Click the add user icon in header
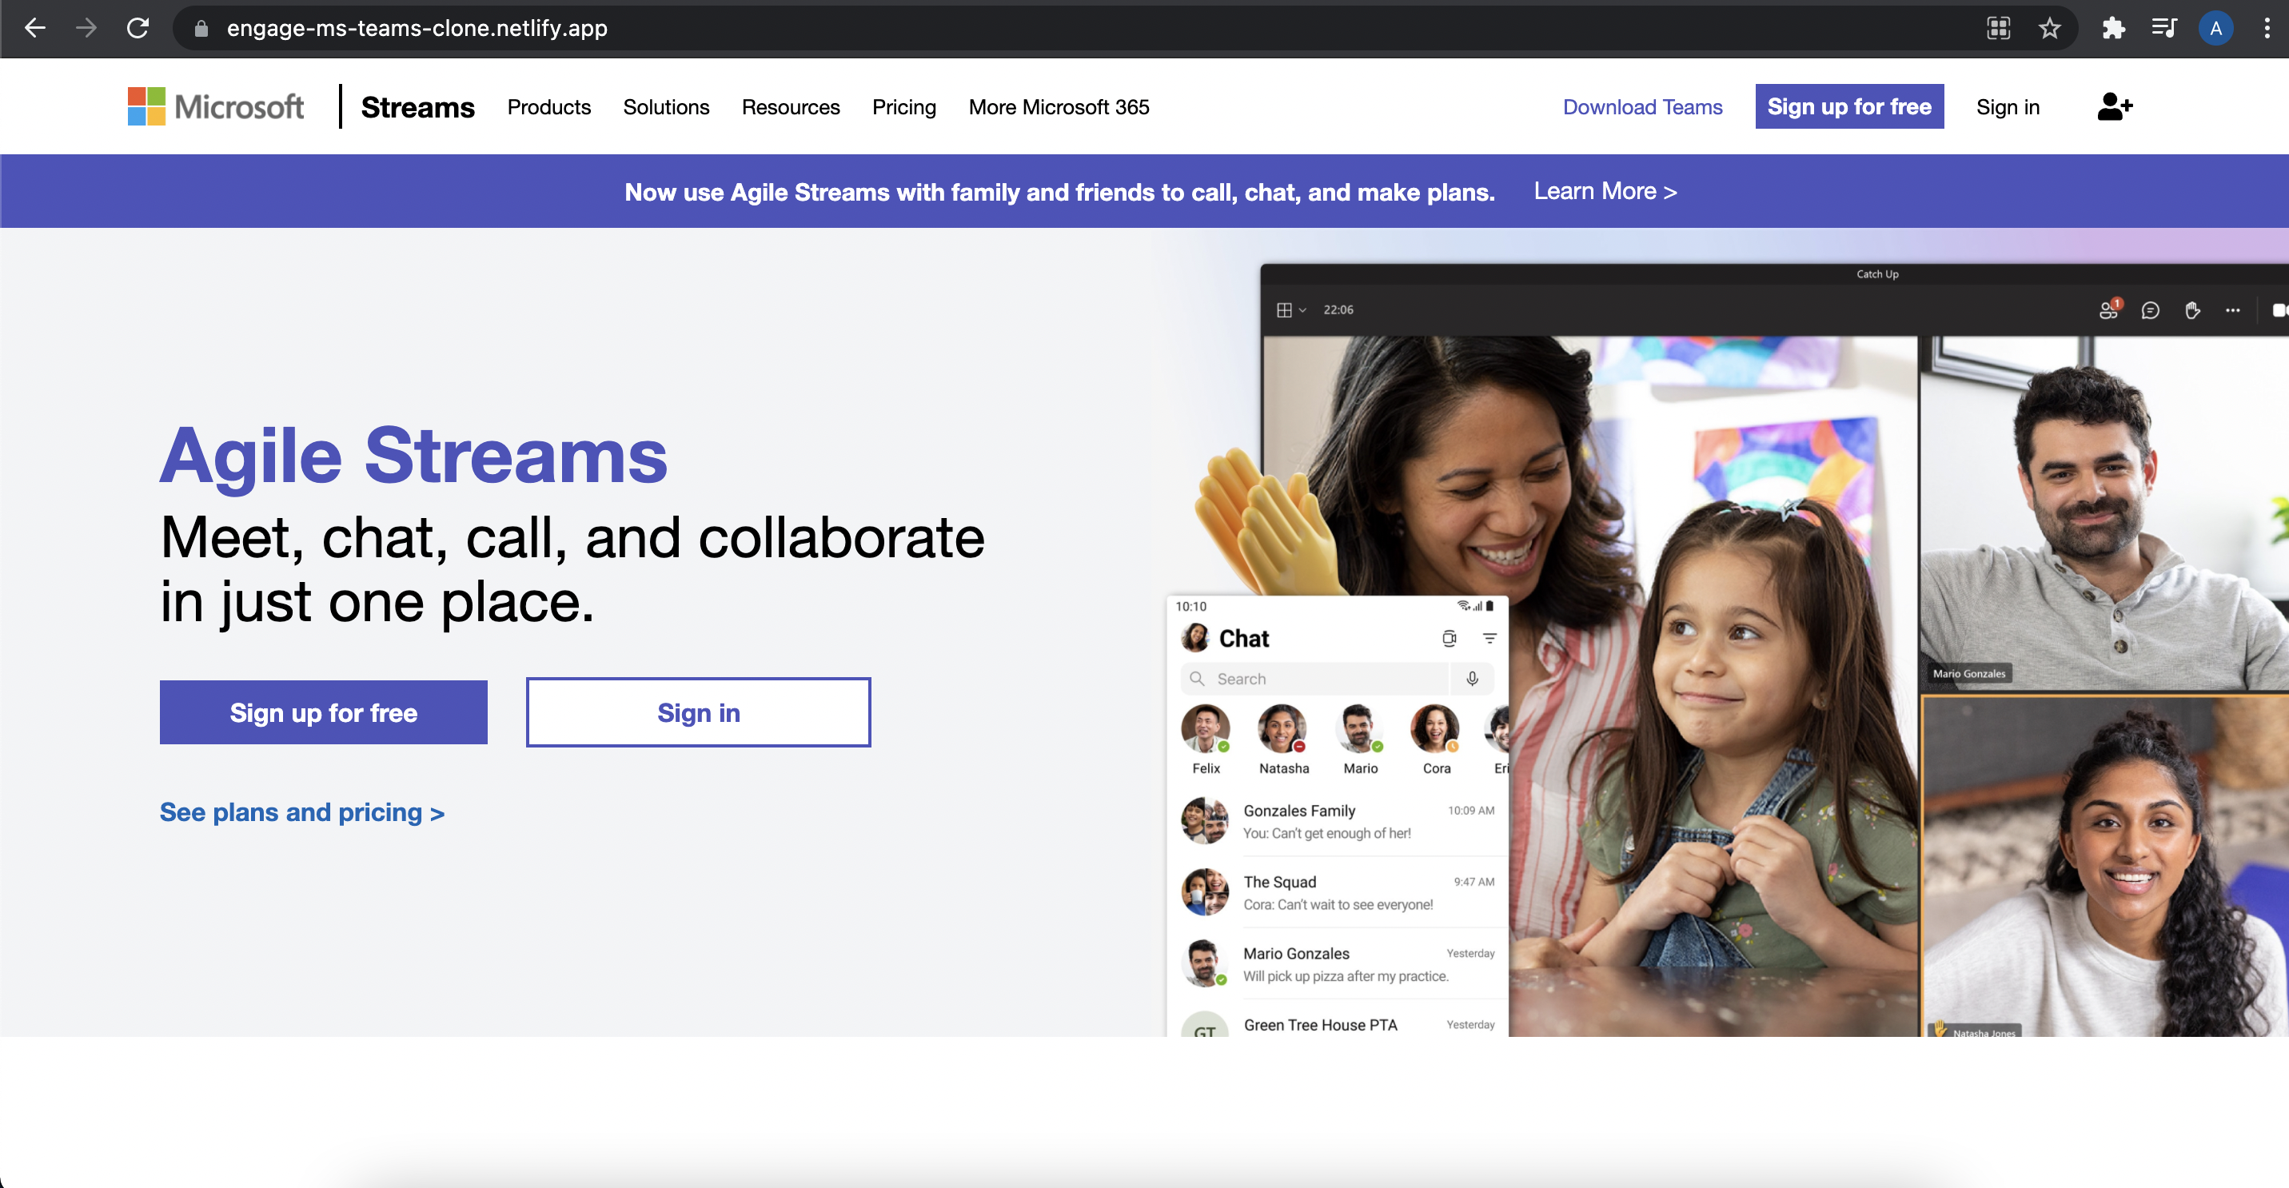 2115,106
